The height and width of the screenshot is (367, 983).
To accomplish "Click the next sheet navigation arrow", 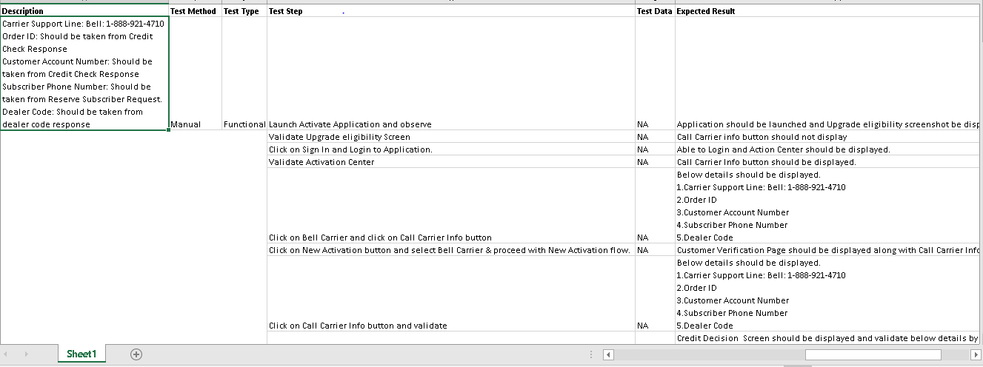I will pyautogui.click(x=27, y=354).
